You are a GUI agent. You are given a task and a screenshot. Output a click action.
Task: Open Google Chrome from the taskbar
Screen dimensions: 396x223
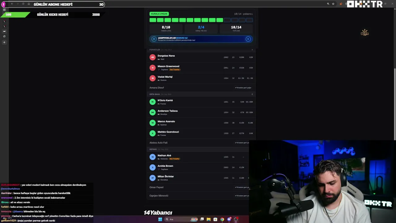[x=222, y=219]
